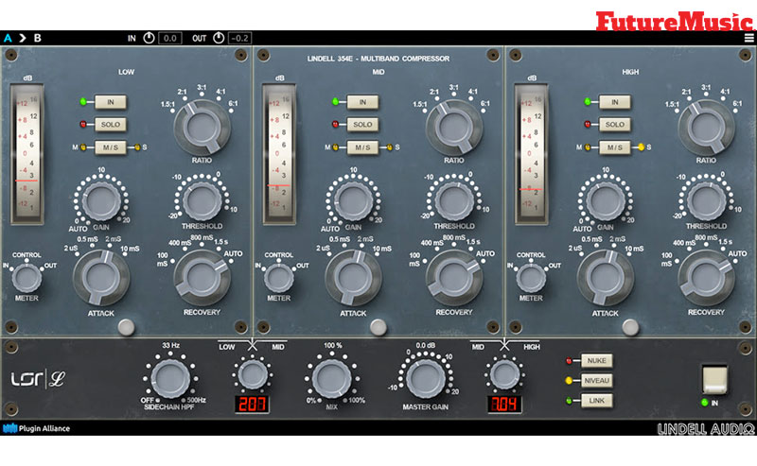The width and height of the screenshot is (757, 466).
Task: Toggle the LINK button
Action: point(597,401)
